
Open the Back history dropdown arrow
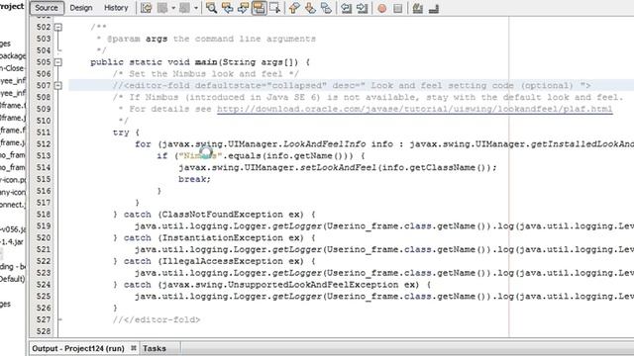pyautogui.click(x=173, y=8)
